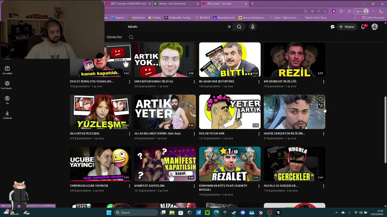Open YouTube Music in the sidebar
The image size is (387, 217).
pos(7,85)
